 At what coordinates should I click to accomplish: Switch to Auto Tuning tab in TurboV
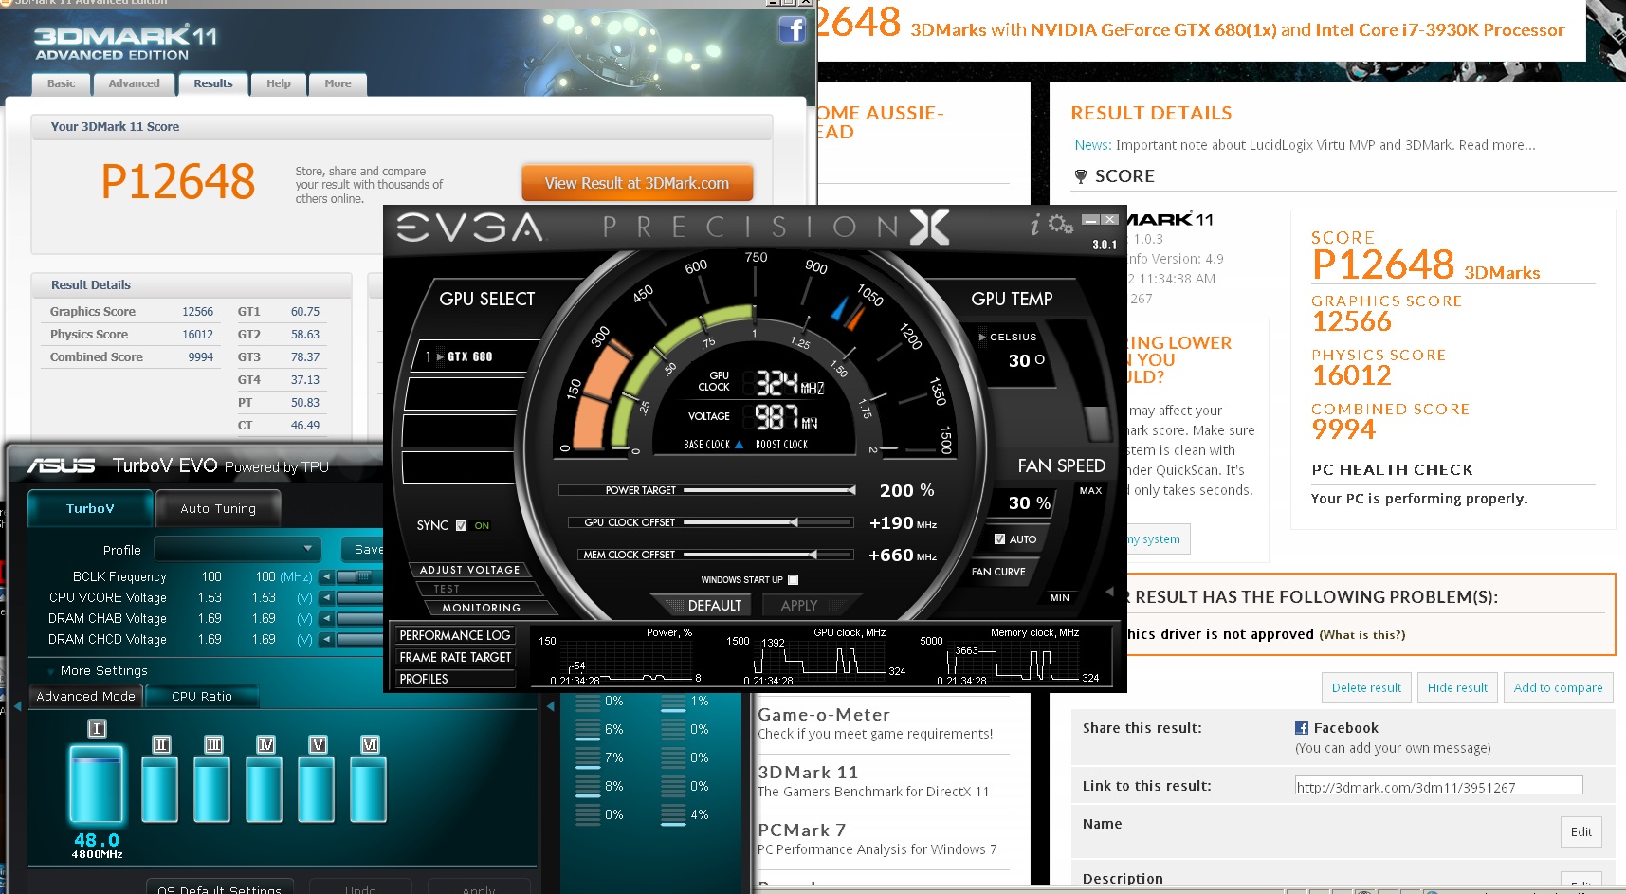(x=218, y=508)
